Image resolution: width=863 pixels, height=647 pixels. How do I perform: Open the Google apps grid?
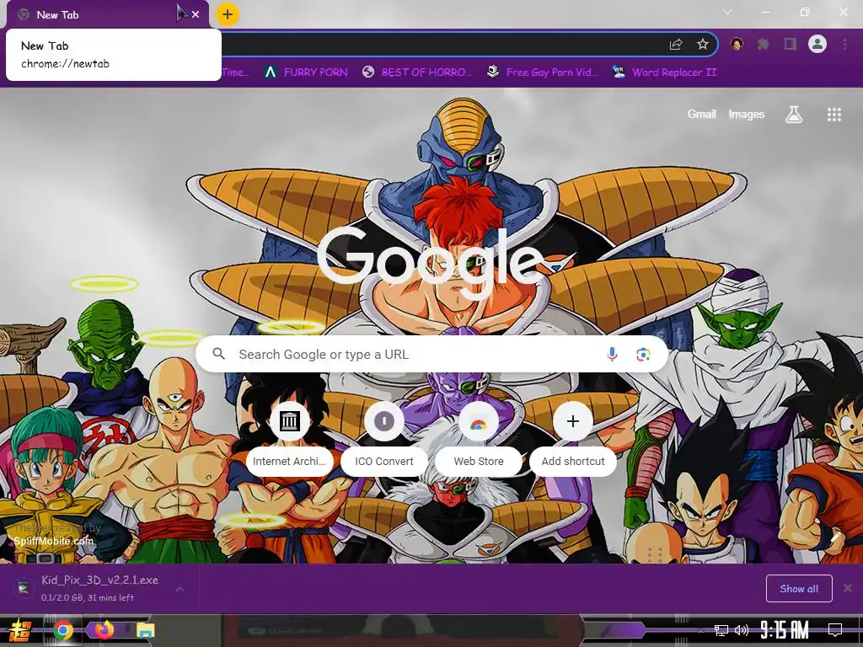click(834, 115)
